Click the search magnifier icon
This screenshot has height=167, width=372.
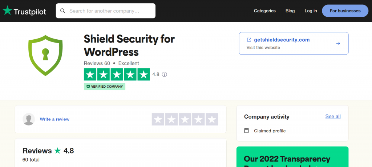[x=63, y=11]
